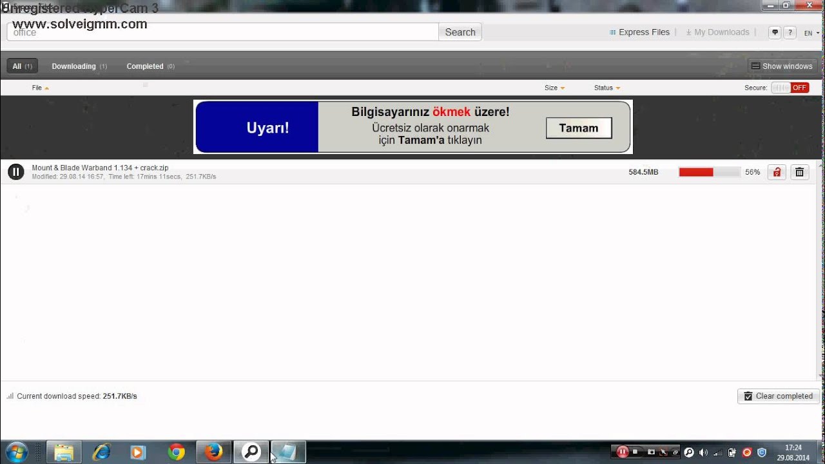Click the Current download speed status text
Image resolution: width=825 pixels, height=464 pixels.
77,396
